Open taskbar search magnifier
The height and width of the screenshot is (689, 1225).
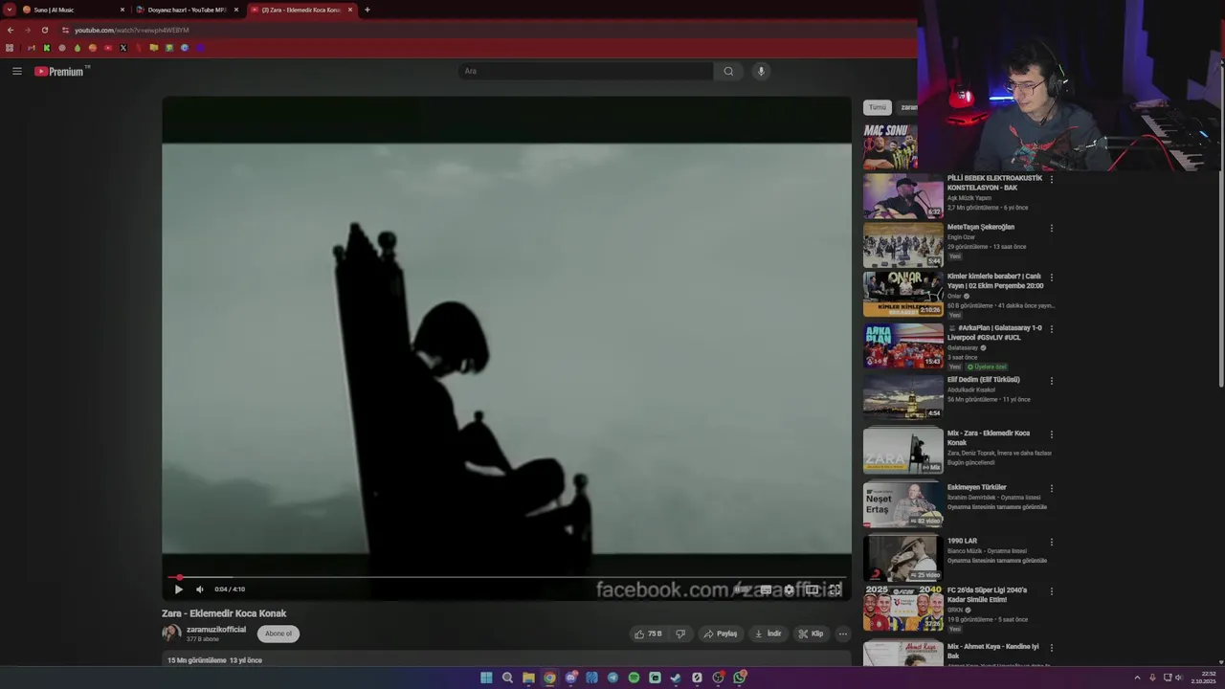[507, 678]
